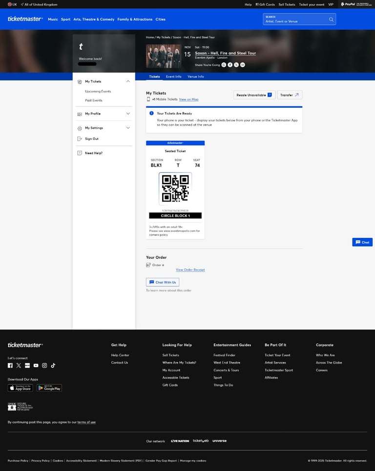Open Privacy Policy footer link
This screenshot has width=375, height=471.
tap(41, 461)
